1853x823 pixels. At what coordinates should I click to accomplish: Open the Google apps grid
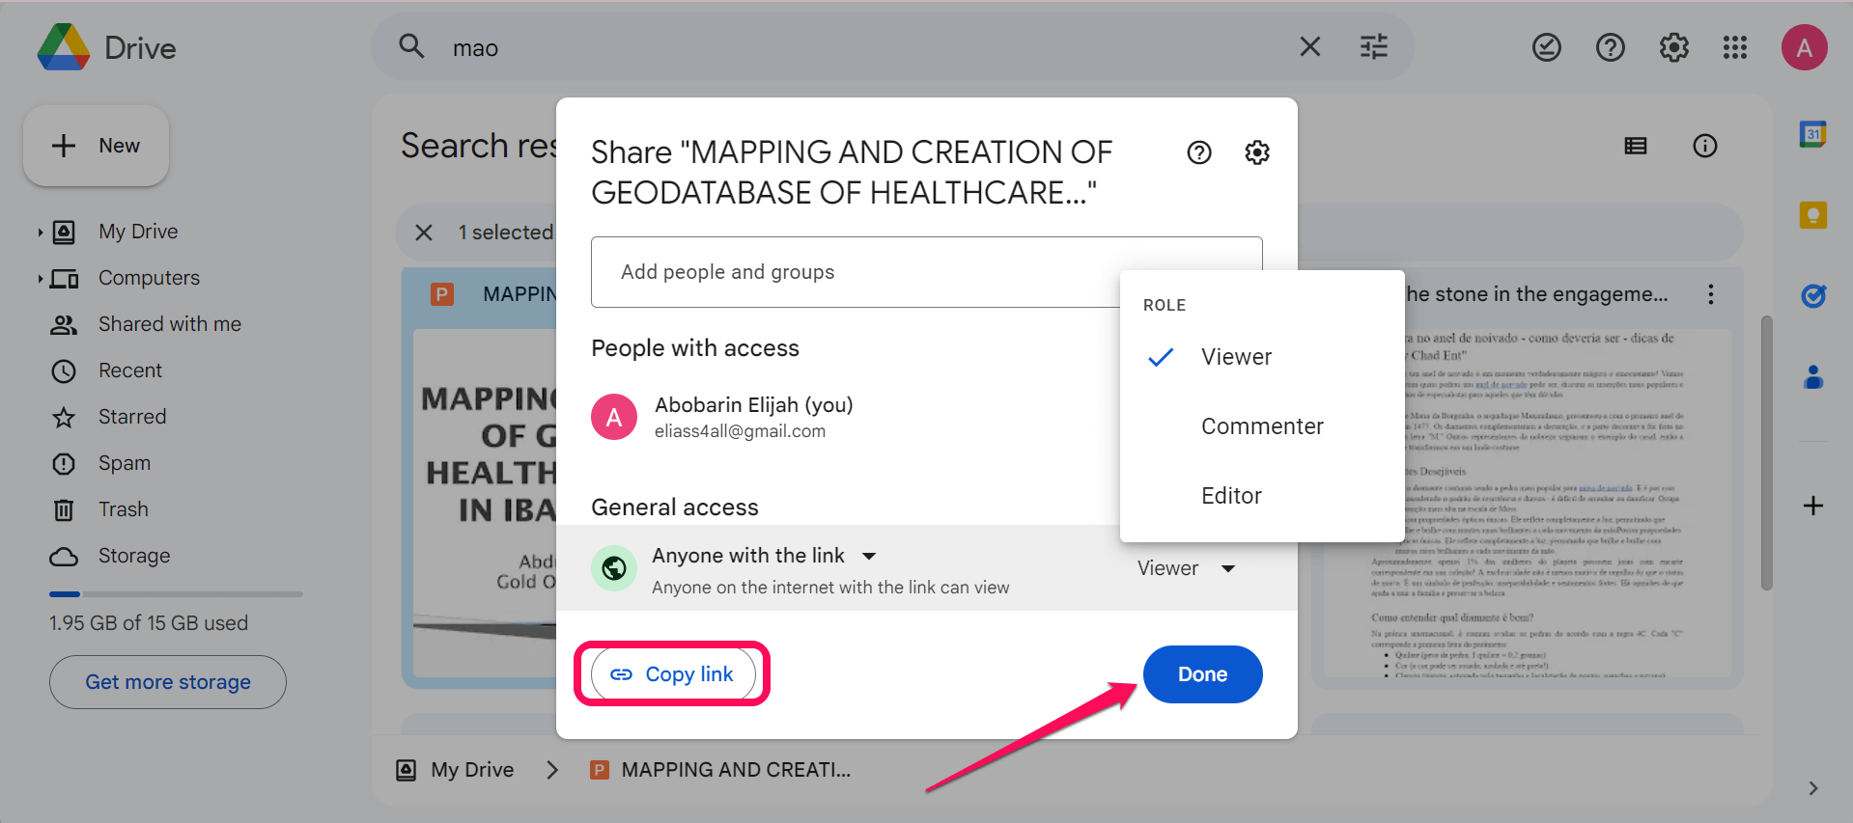click(x=1735, y=47)
